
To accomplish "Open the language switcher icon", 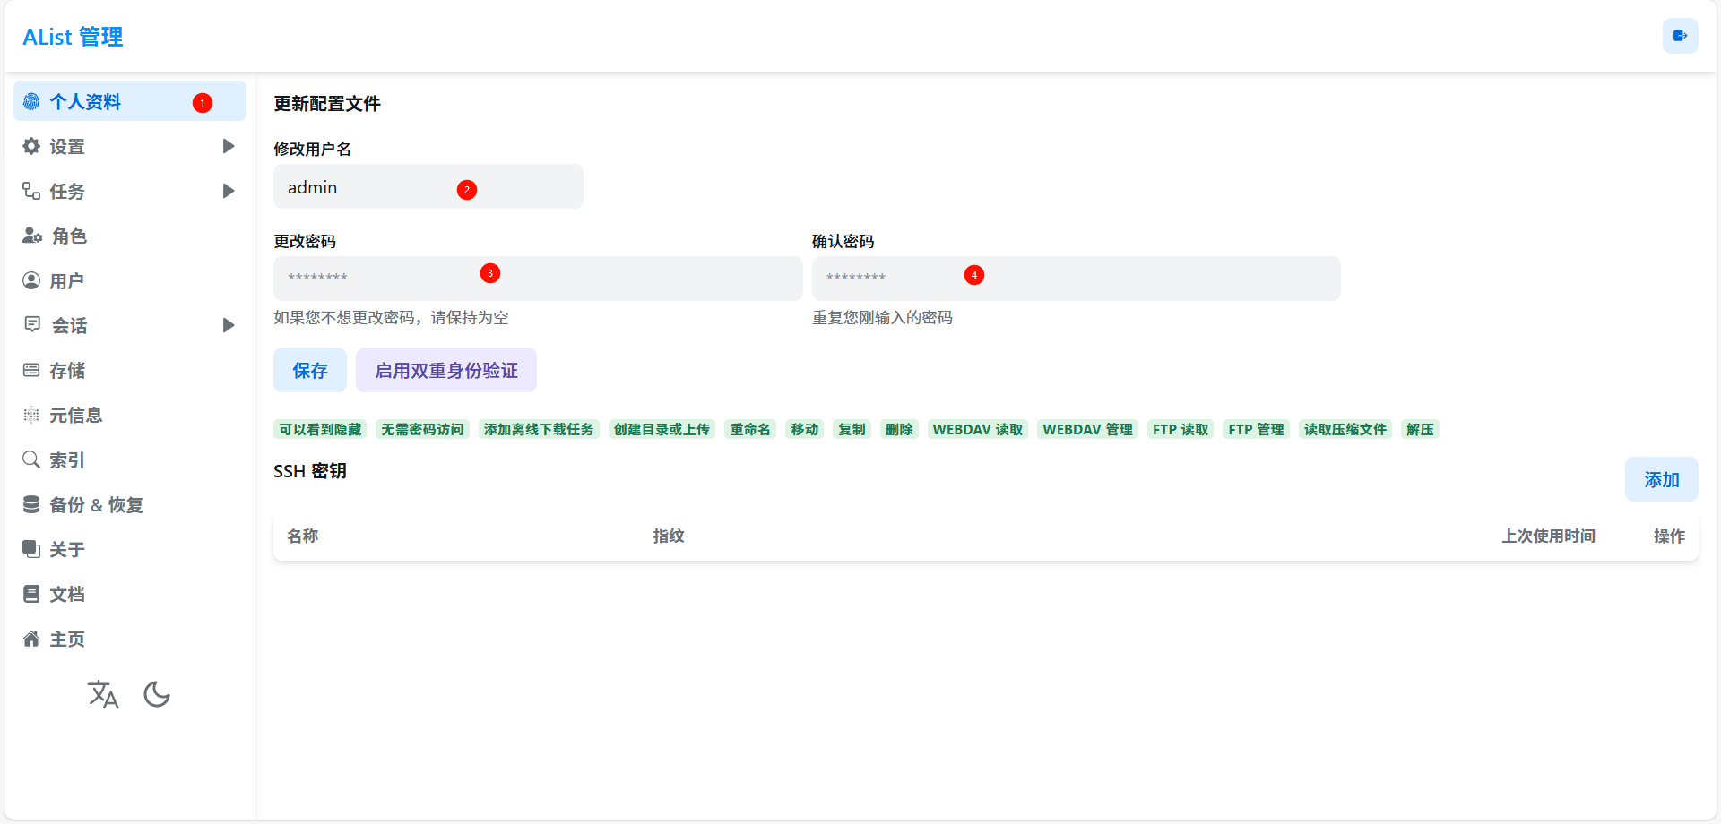I will click(x=103, y=694).
